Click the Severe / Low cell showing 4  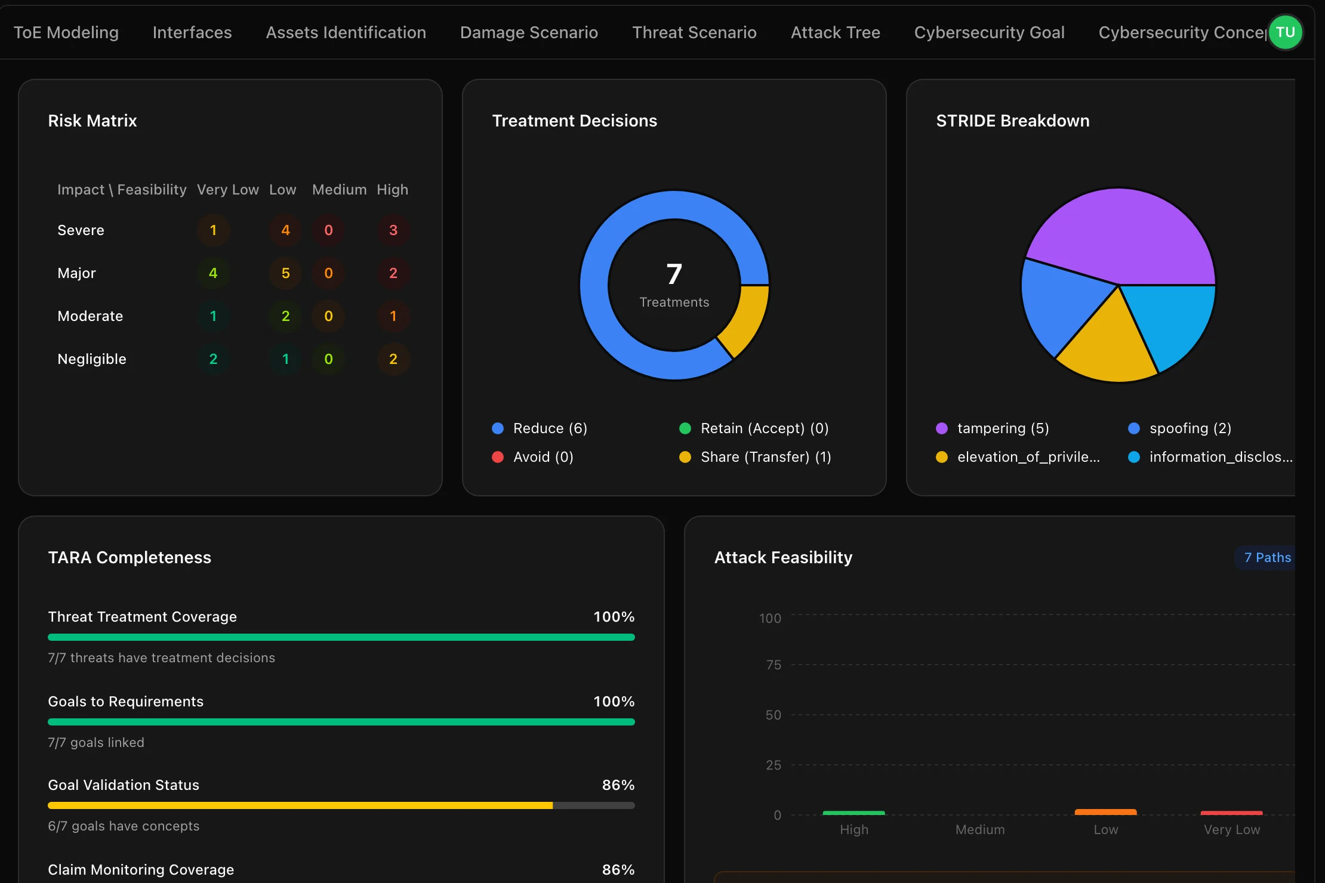285,230
